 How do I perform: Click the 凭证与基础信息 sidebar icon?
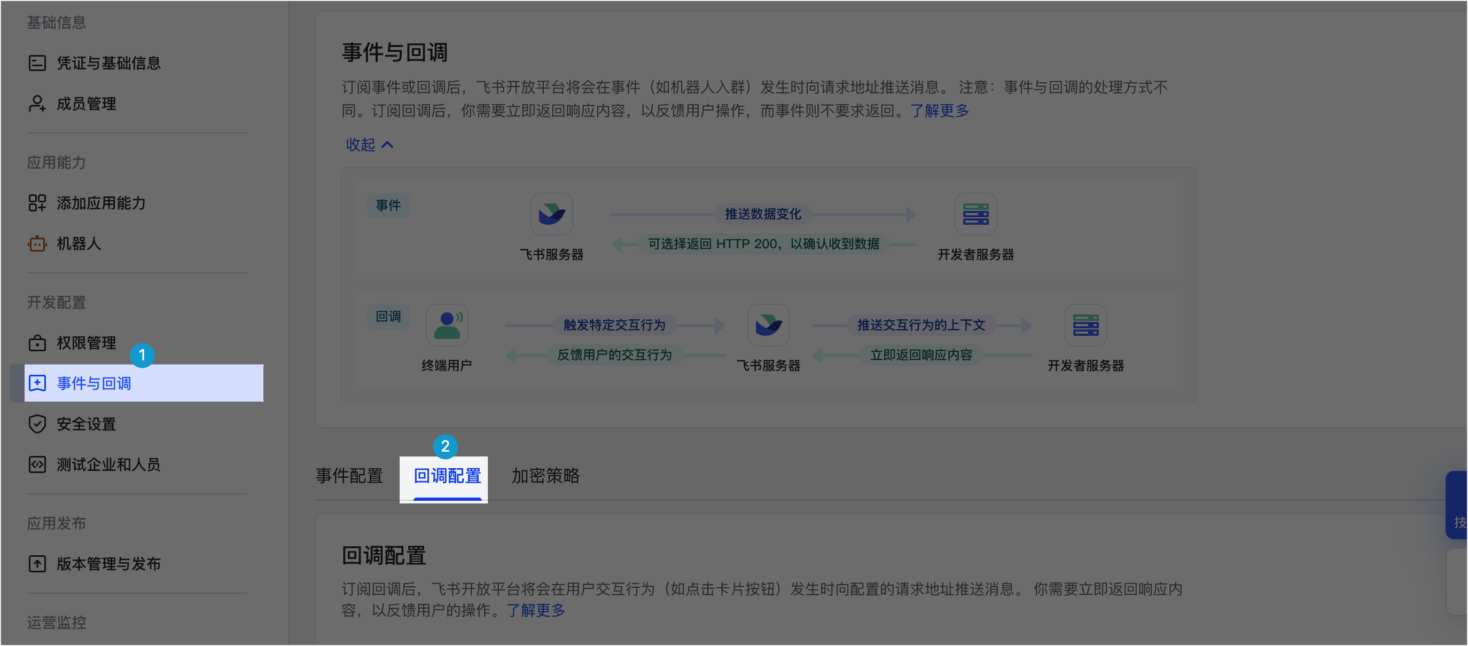click(37, 62)
